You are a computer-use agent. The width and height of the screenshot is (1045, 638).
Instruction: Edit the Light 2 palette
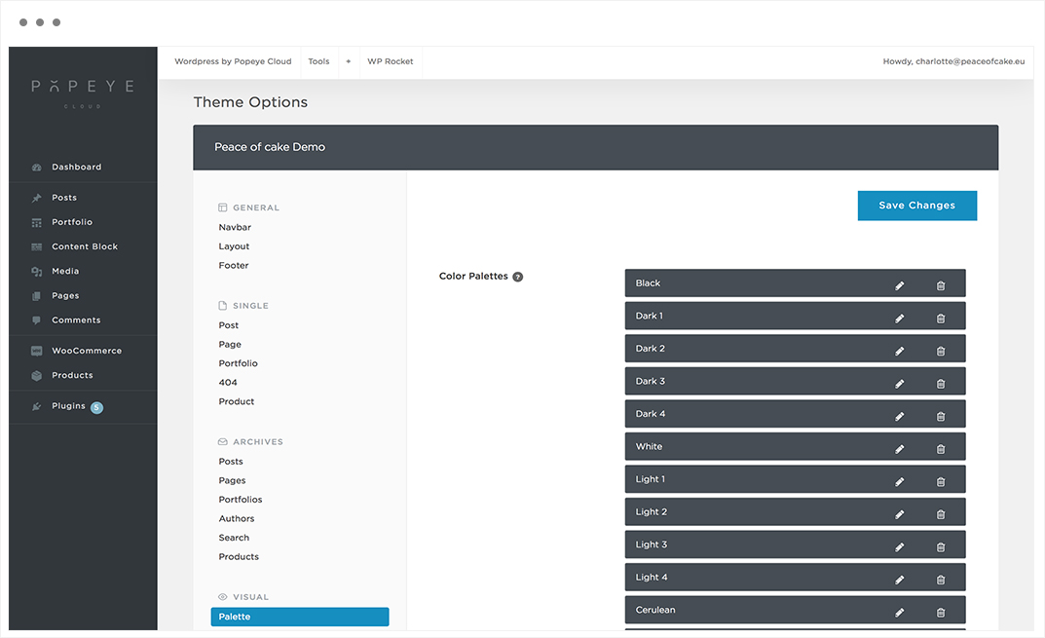coord(899,514)
